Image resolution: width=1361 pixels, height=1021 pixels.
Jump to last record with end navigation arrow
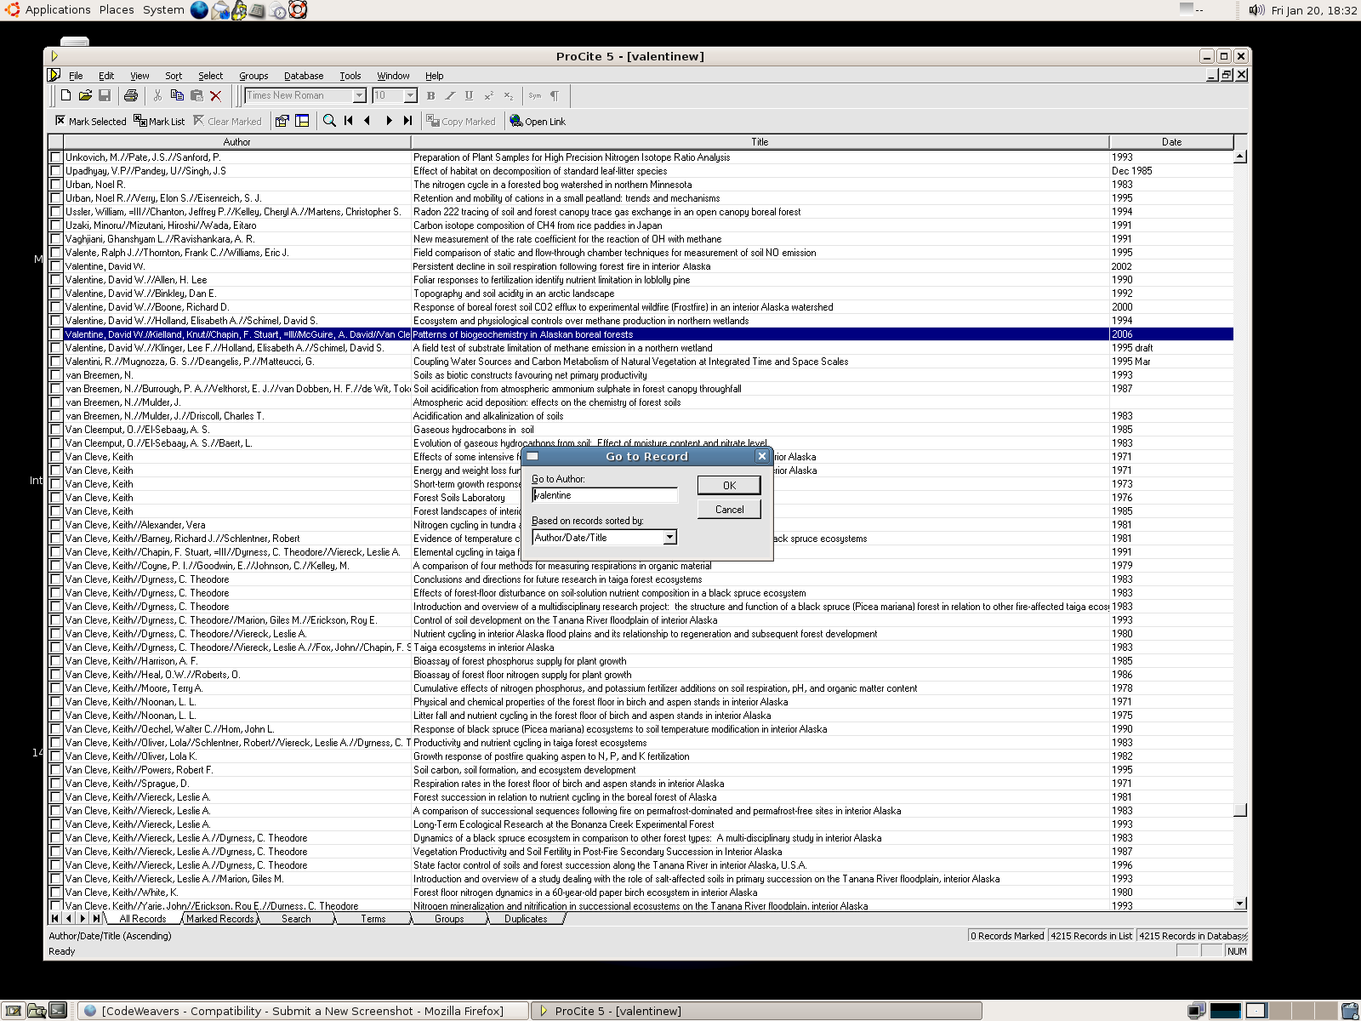406,121
